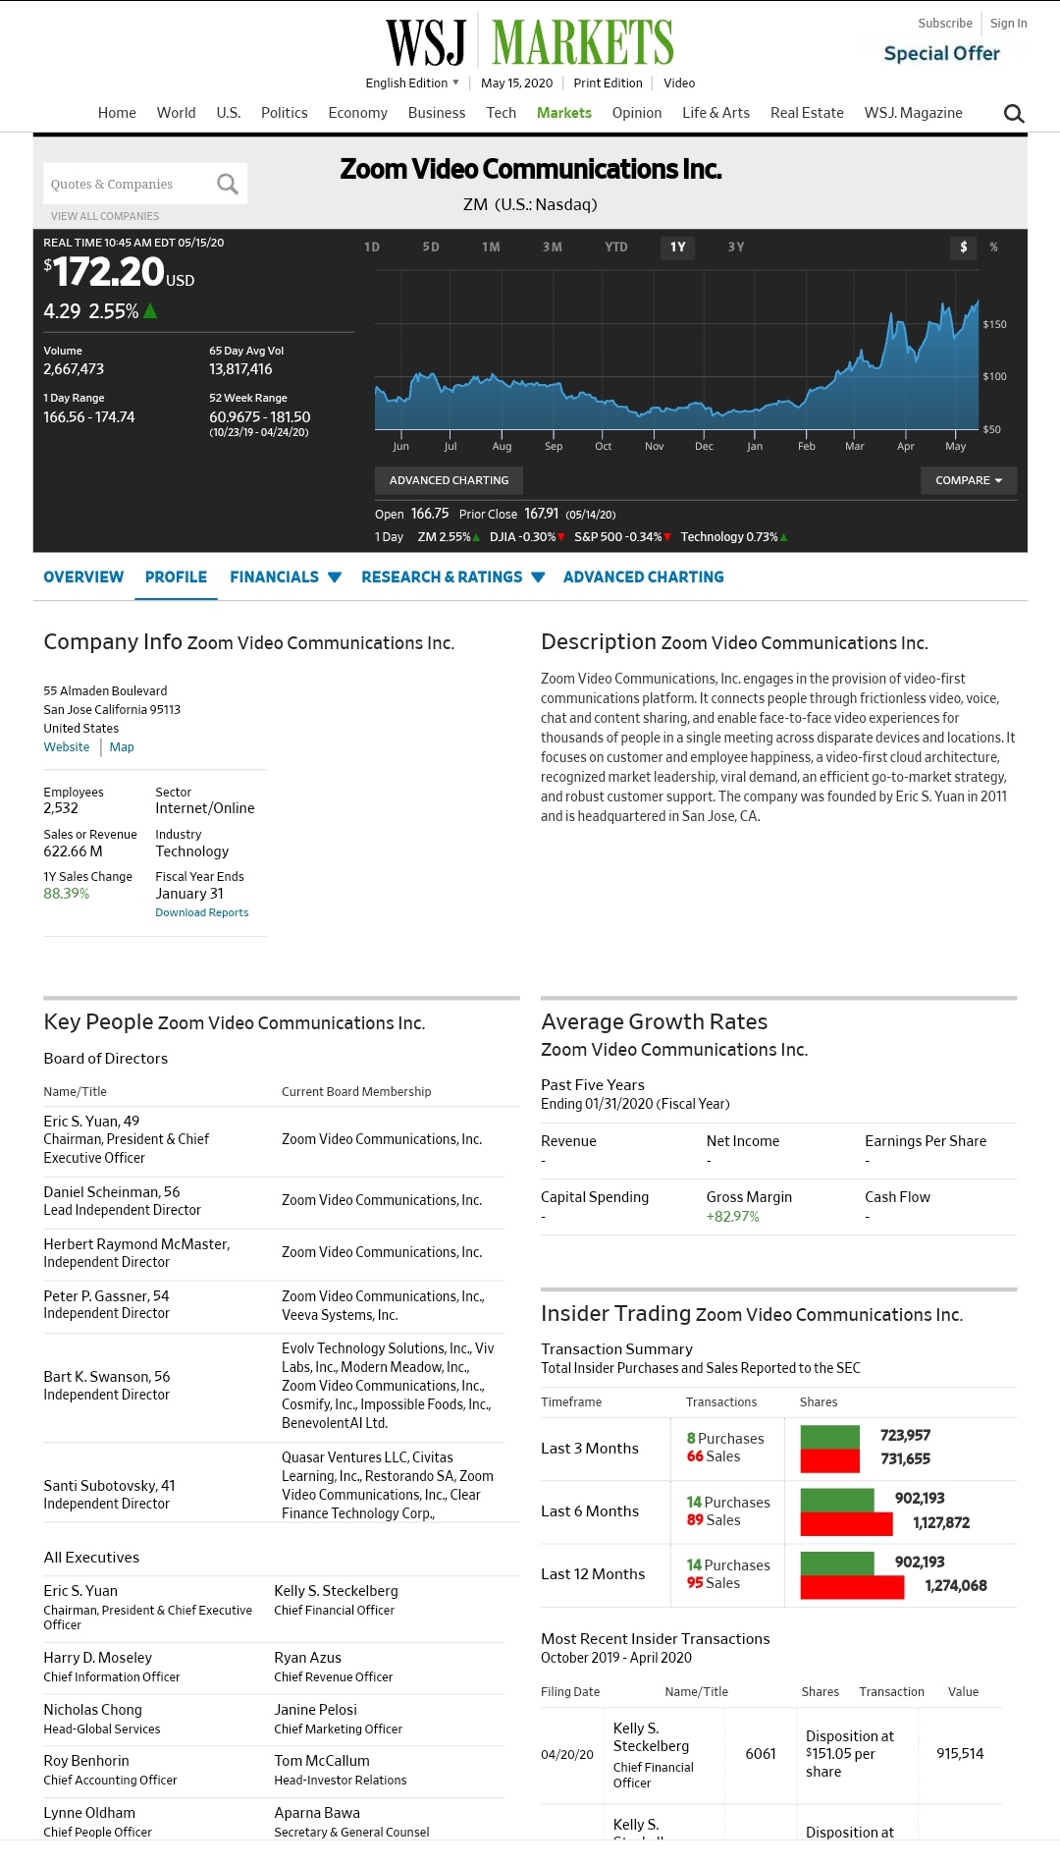The height and width of the screenshot is (1866, 1060).
Task: Click the Sign In link
Action: pyautogui.click(x=1009, y=24)
